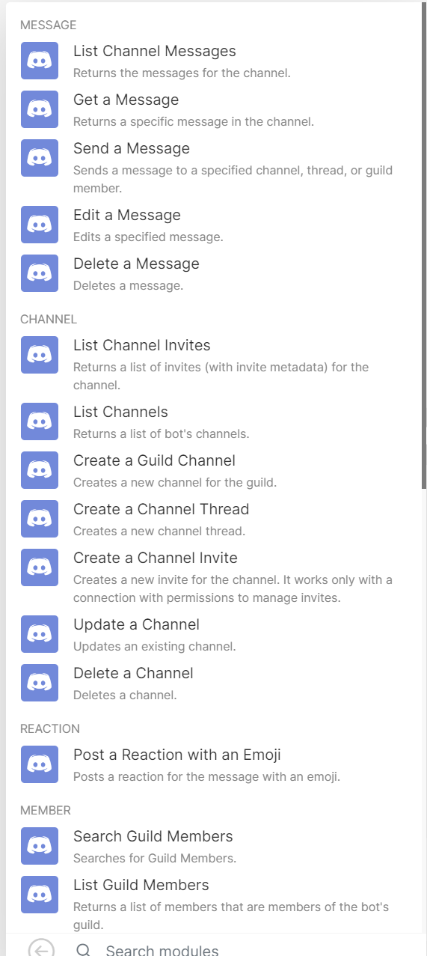Select the Delete a Channel title
Screen dimensions: 427x956
click(x=133, y=673)
